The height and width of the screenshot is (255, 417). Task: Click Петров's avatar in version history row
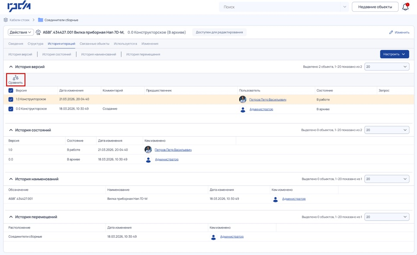coord(243,100)
